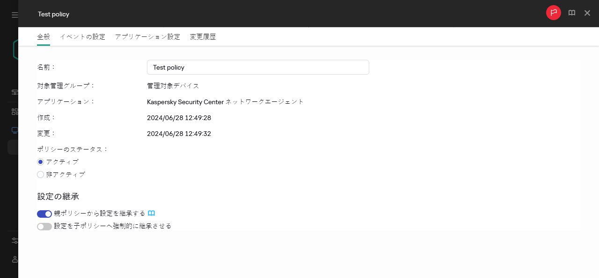Open the hamburger navigation menu
This screenshot has height=278, width=599.
click(x=14, y=14)
